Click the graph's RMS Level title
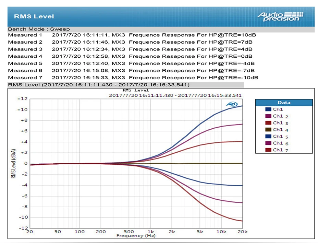Image resolution: width=318 pixels, height=246 pixels. pos(136,90)
